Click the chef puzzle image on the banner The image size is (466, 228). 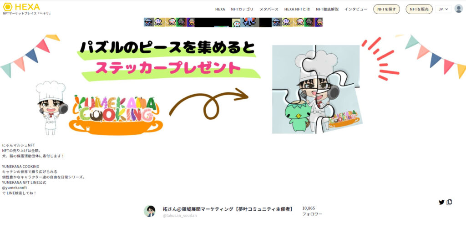pyautogui.click(x=317, y=89)
